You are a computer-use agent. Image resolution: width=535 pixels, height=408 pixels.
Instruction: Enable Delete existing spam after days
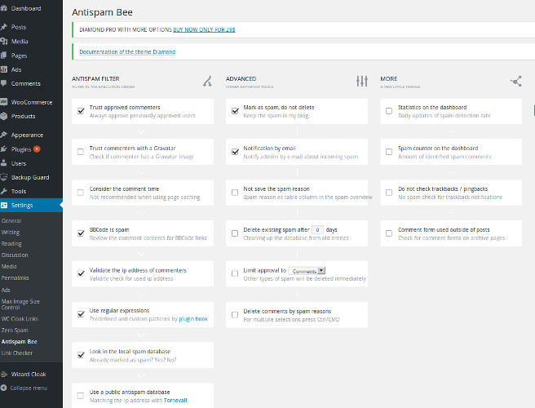(x=235, y=233)
